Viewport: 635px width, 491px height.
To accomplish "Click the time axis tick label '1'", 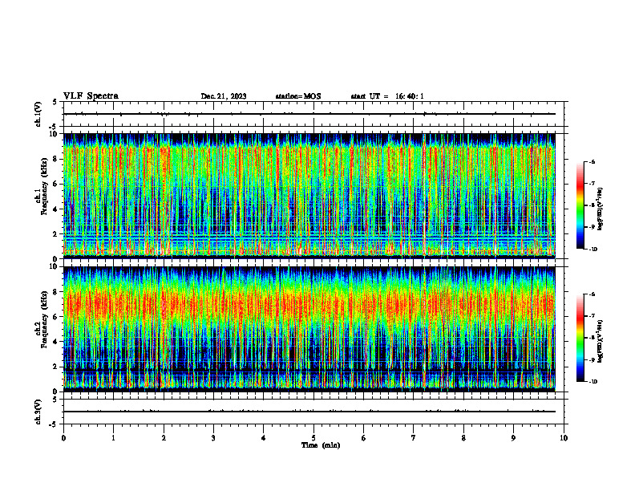I will tap(113, 438).
